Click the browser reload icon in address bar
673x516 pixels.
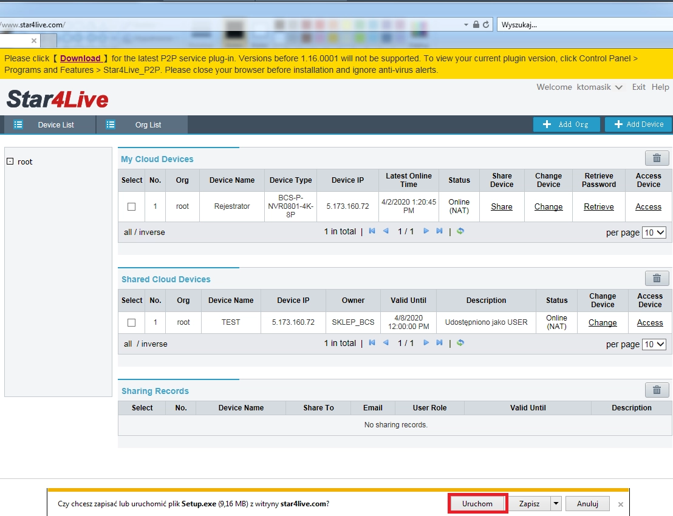(x=486, y=24)
